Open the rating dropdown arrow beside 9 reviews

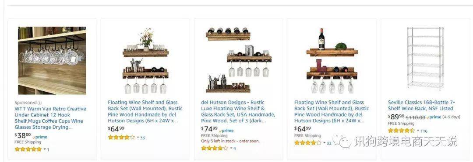231,148
